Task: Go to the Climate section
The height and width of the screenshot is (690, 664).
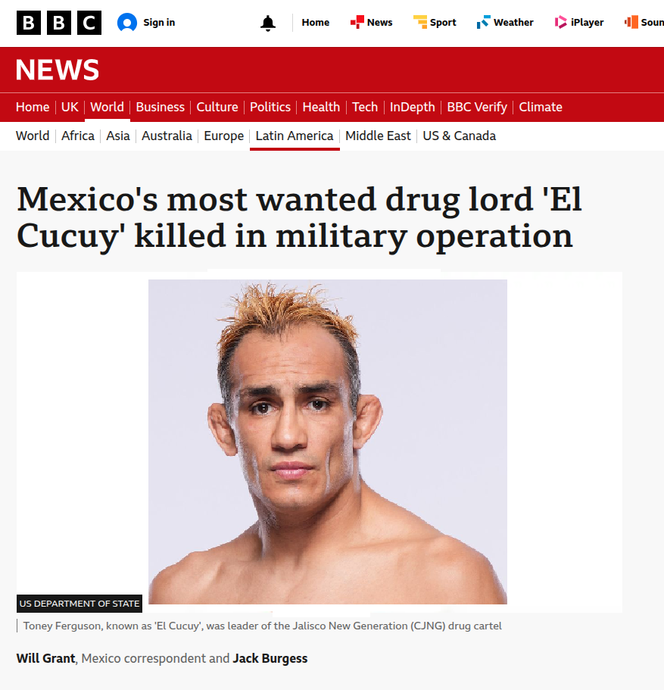Action: point(541,107)
